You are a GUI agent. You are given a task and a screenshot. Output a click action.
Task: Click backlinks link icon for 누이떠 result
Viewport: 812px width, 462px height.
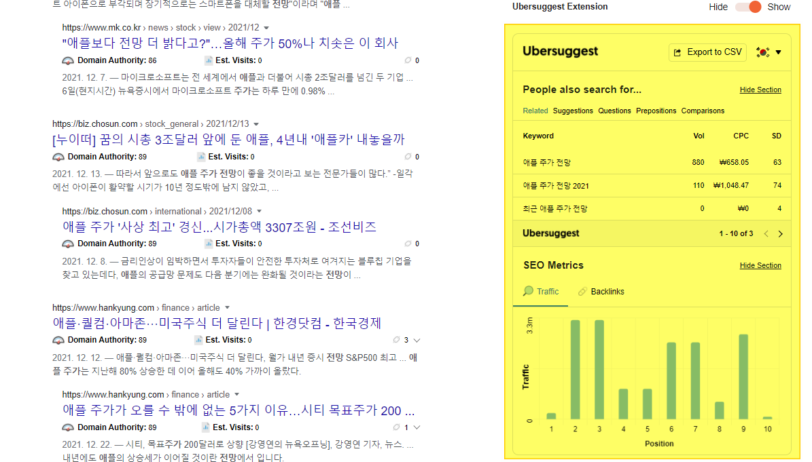(x=408, y=157)
